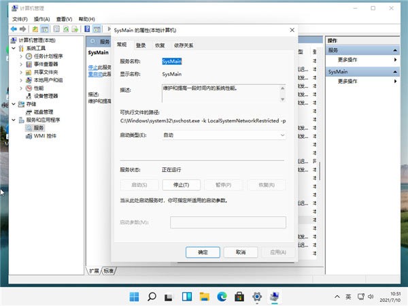Open Microsoft Edge from taskbar
Image resolution: width=408 pixels, height=306 pixels.
pyautogui.click(x=222, y=296)
